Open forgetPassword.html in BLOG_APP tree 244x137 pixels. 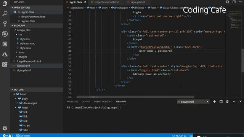coord(29,61)
